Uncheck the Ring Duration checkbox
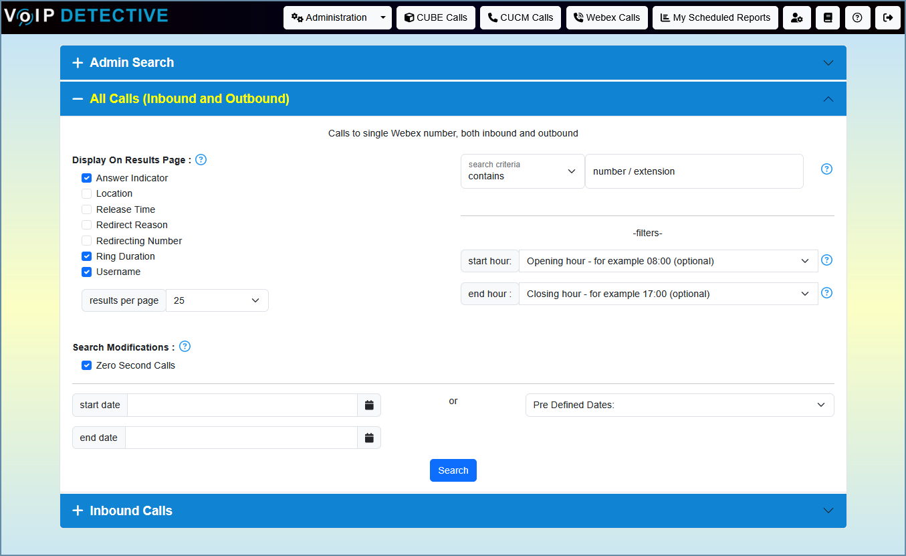 tap(86, 256)
